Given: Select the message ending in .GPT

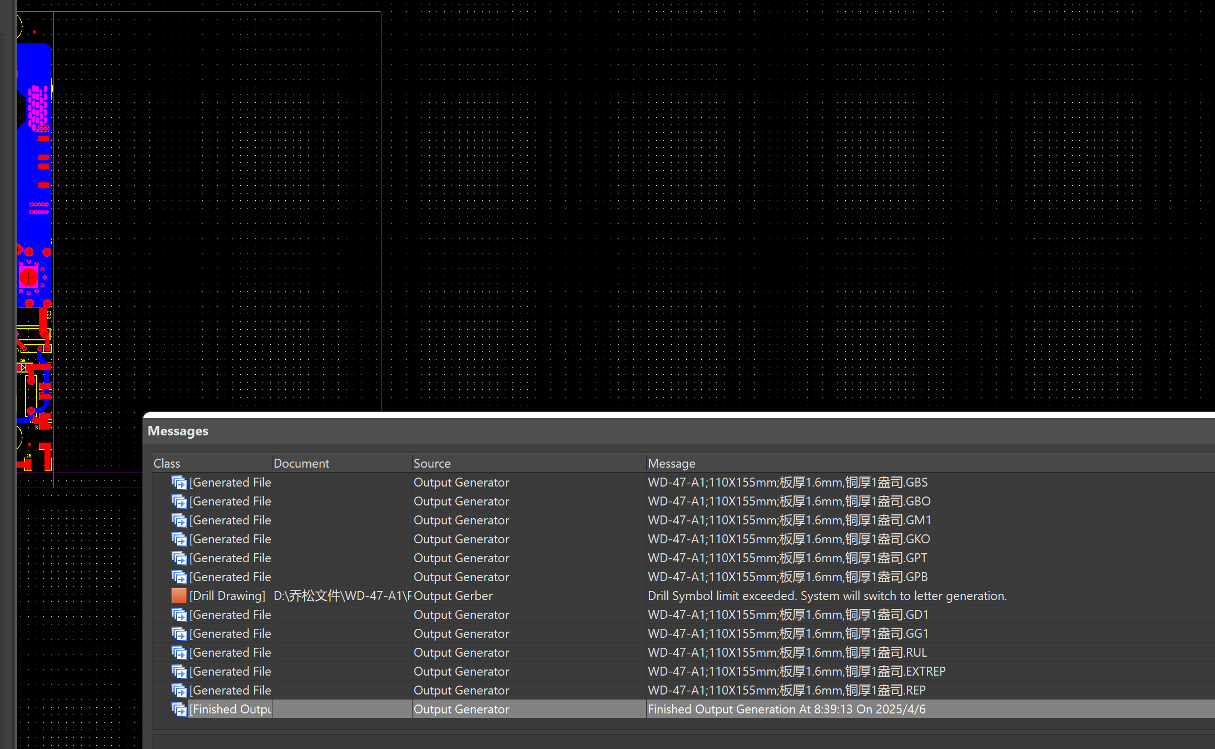Looking at the screenshot, I should 787,558.
